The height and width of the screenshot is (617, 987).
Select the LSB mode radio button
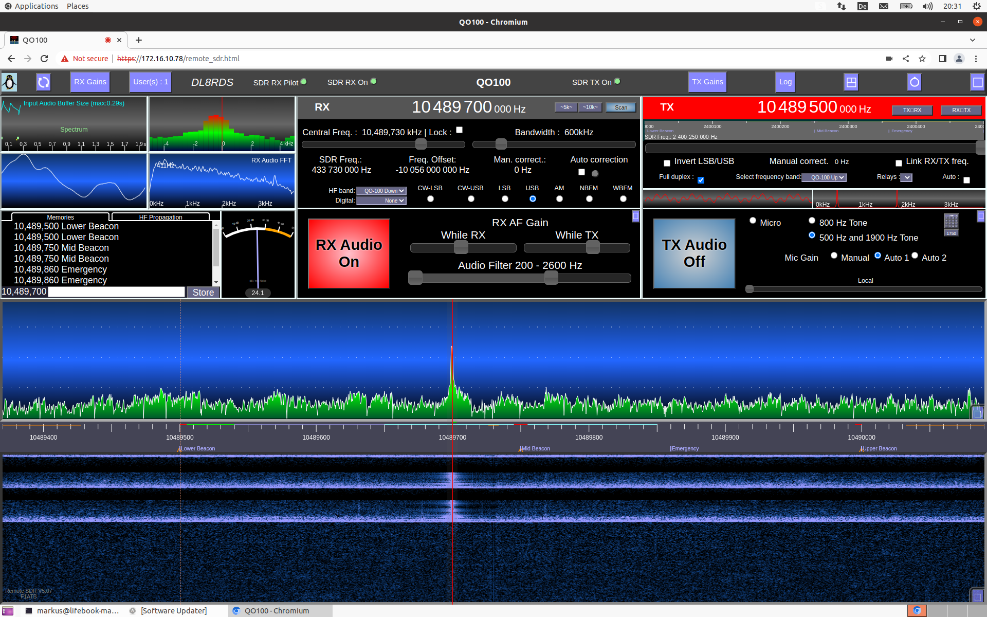tap(505, 199)
